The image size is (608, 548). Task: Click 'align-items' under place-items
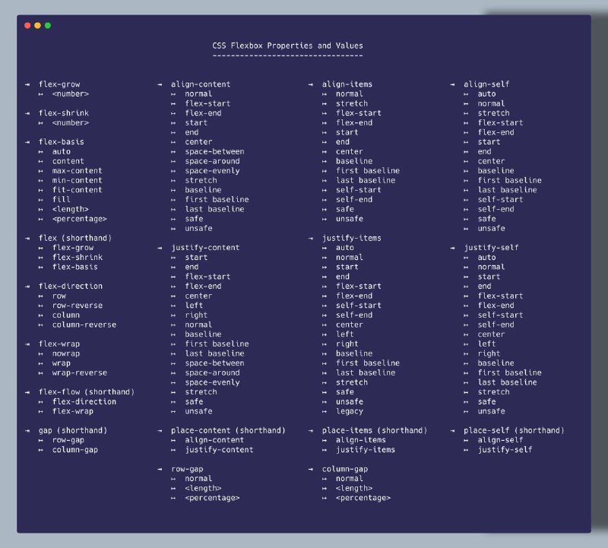pos(360,440)
